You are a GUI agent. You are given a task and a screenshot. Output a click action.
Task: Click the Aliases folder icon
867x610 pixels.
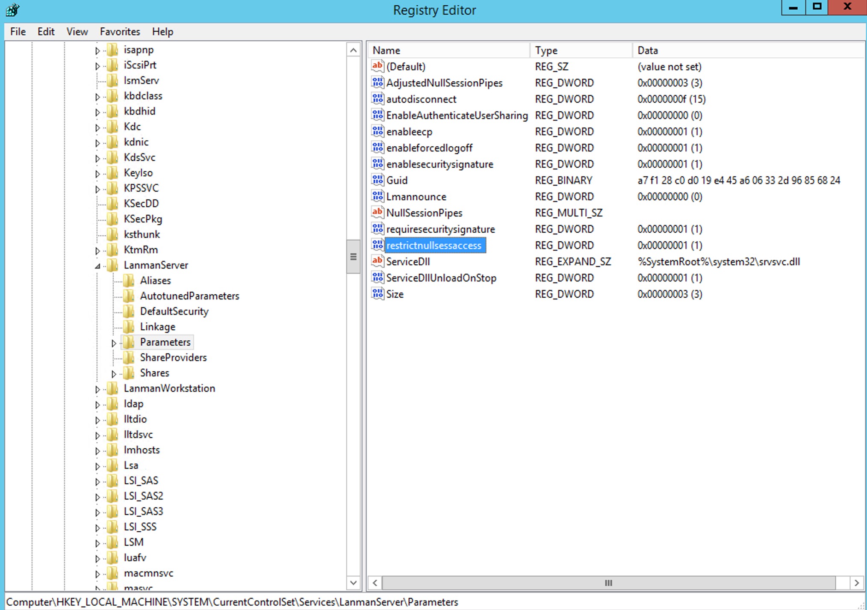[129, 280]
